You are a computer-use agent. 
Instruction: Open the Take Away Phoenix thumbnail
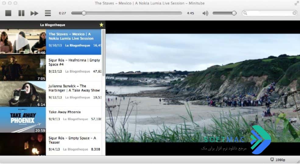(x=23, y=120)
